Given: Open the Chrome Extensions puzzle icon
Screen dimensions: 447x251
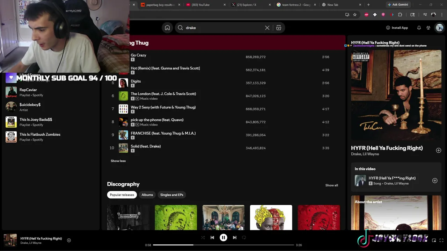Looking at the screenshot, I should (400, 15).
